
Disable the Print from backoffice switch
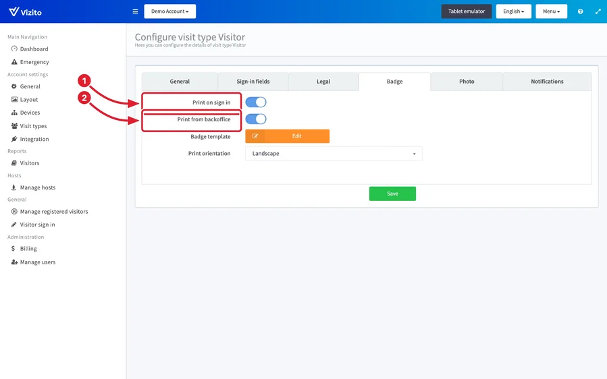(256, 119)
